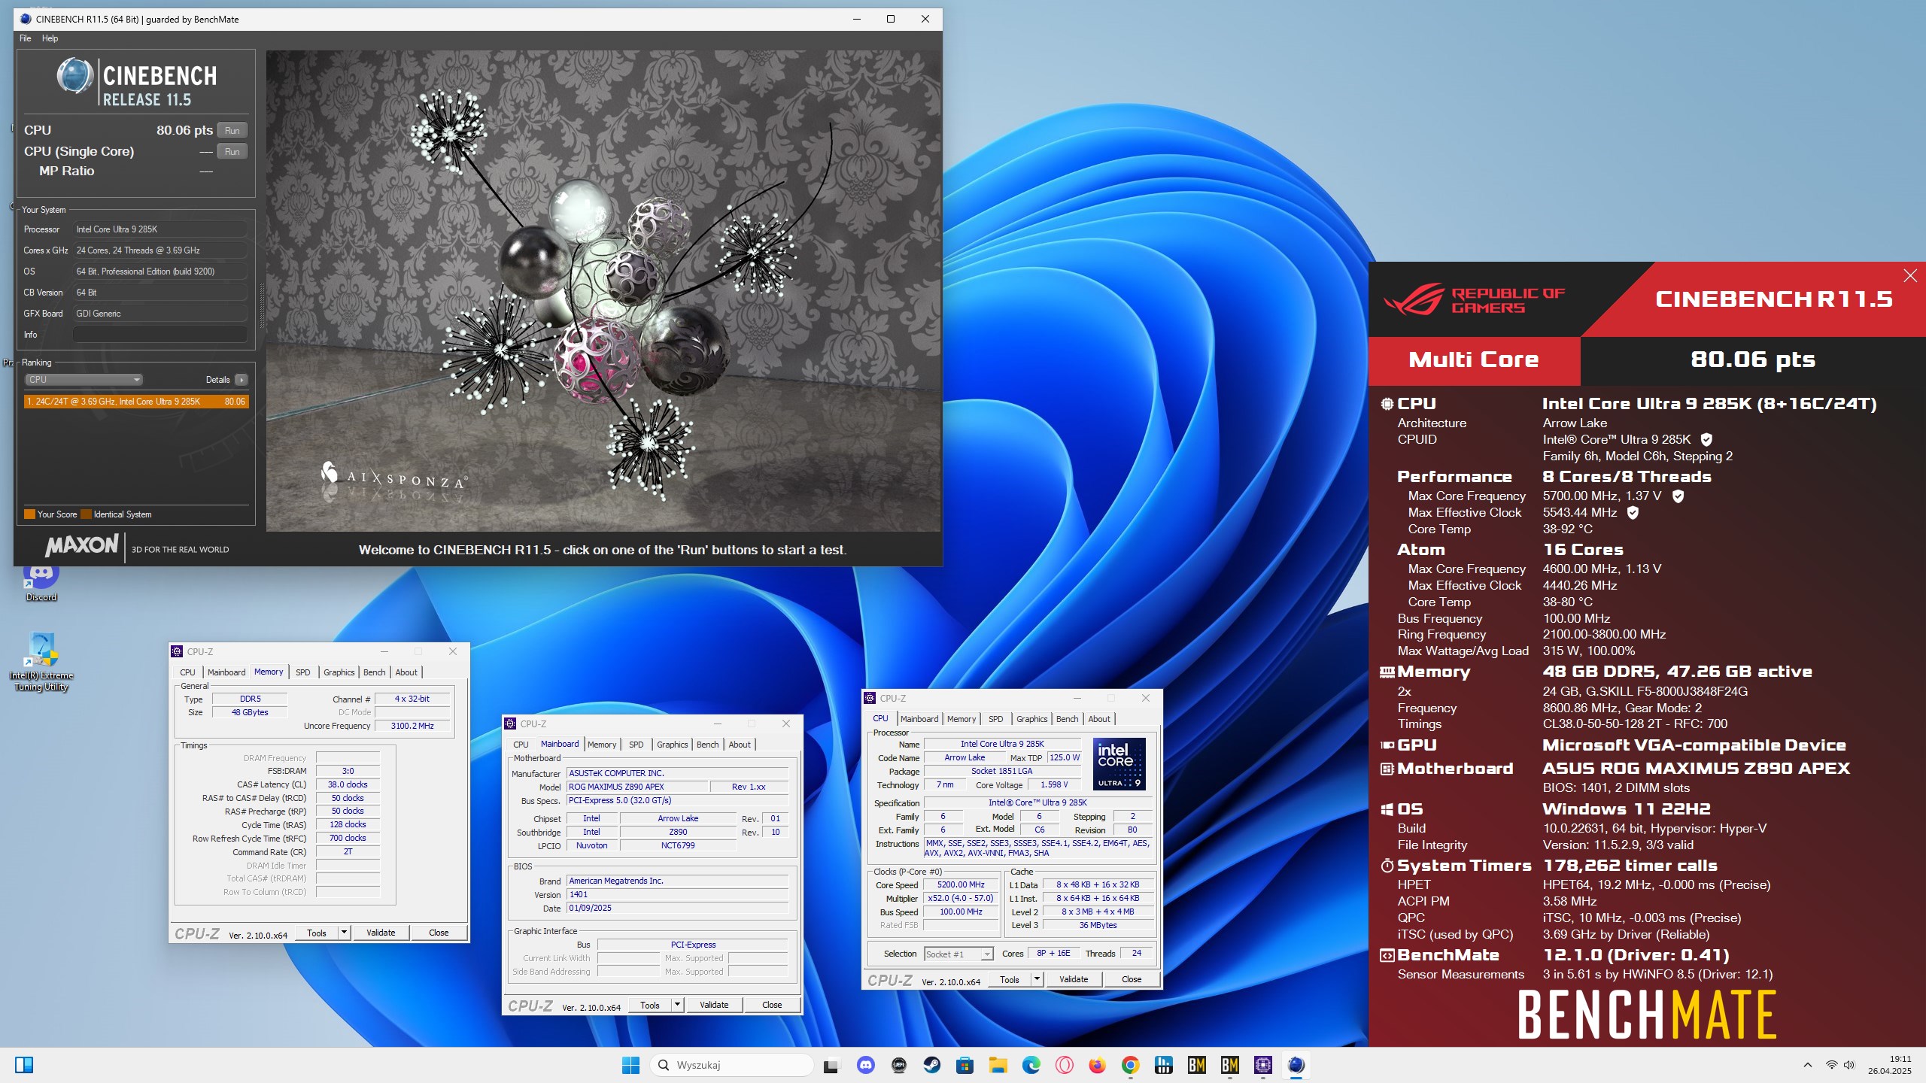Open the Cinebench File menu

click(25, 38)
